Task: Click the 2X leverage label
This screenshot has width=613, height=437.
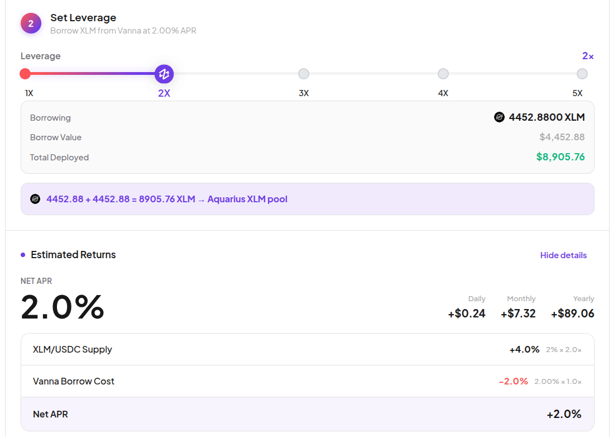Action: (164, 93)
